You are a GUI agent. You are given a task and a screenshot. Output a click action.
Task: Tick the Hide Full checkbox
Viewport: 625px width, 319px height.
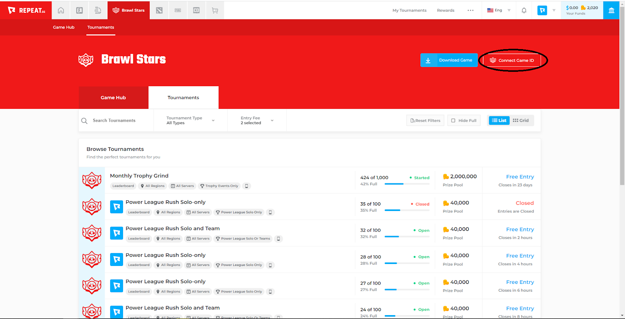coord(453,121)
